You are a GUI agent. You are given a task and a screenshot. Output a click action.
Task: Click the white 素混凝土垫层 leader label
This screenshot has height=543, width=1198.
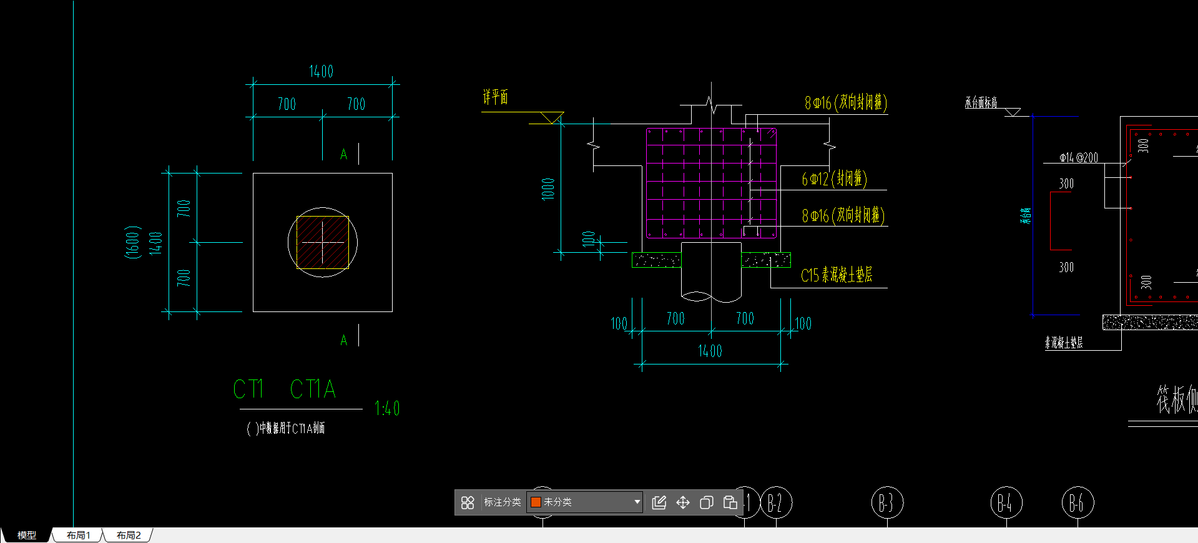click(x=1064, y=343)
